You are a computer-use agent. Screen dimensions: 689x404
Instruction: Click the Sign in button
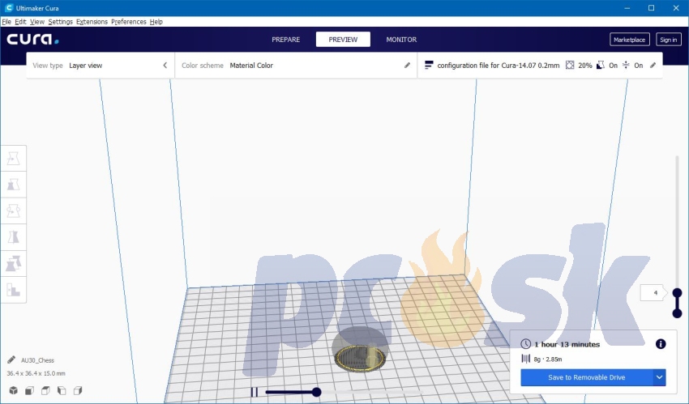coord(669,40)
